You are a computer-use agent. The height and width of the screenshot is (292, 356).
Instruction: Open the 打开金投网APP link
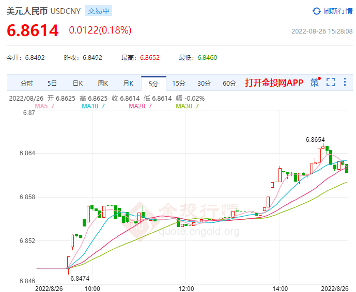point(274,83)
